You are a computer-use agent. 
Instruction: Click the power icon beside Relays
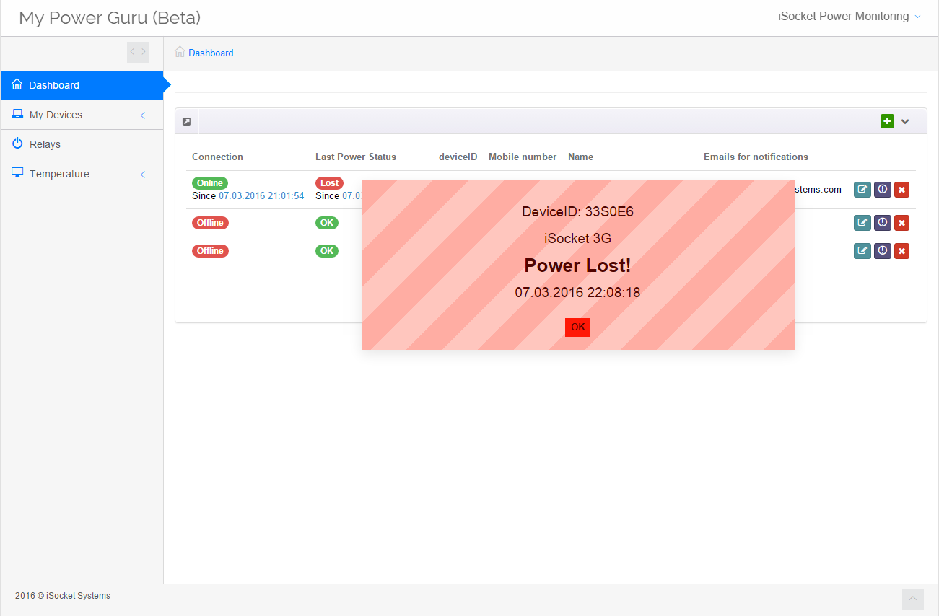pyautogui.click(x=17, y=144)
